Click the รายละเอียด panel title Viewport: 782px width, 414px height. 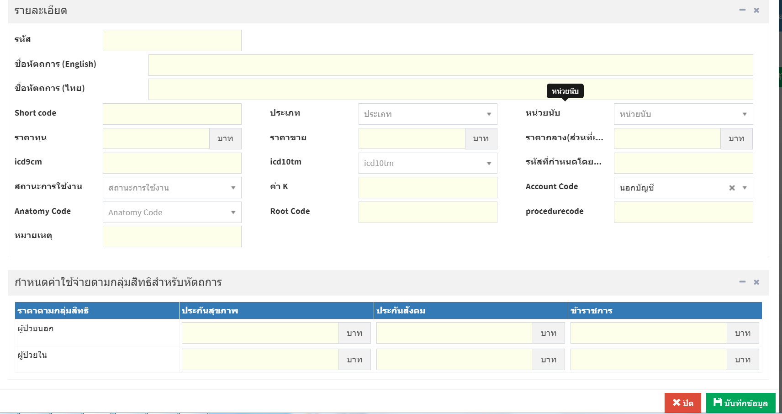41,11
